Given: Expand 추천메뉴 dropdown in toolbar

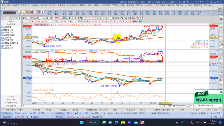Looking at the screenshot, I should [52, 13].
